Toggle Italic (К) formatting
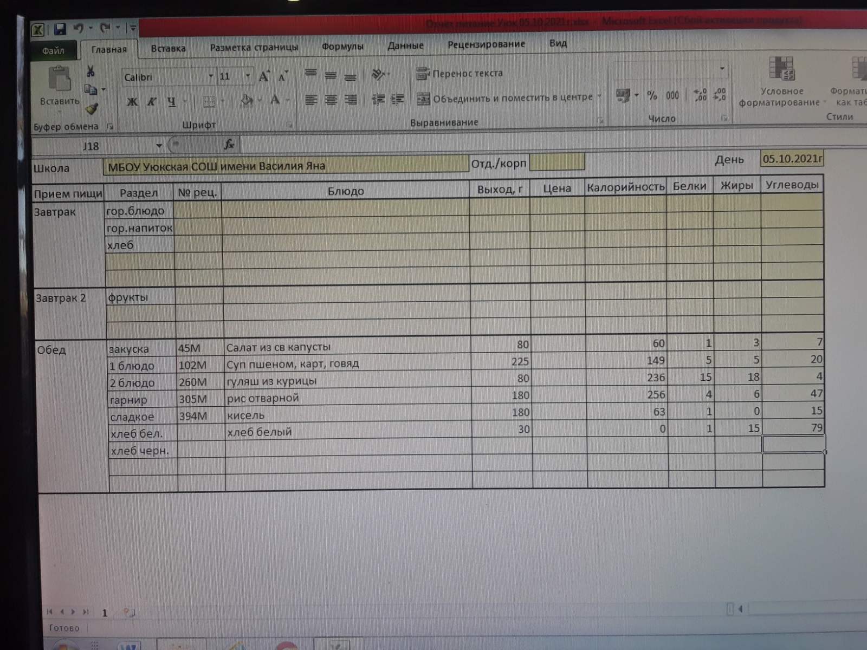The image size is (867, 650). (152, 101)
